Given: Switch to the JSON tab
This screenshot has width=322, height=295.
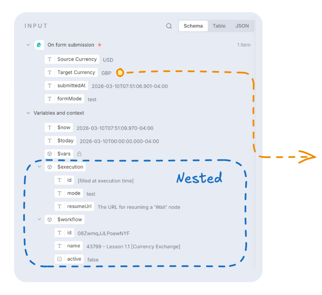Looking at the screenshot, I should (242, 26).
